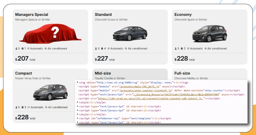Click the luggage icon on Compact card
This screenshot has width=256, height=135.
tap(22, 107)
